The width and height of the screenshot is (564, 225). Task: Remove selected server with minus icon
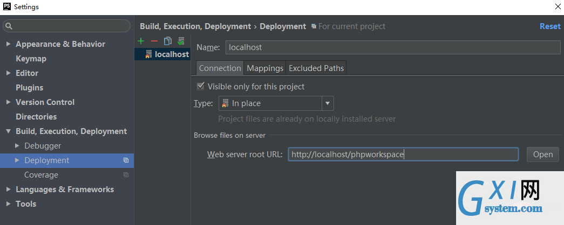click(154, 41)
